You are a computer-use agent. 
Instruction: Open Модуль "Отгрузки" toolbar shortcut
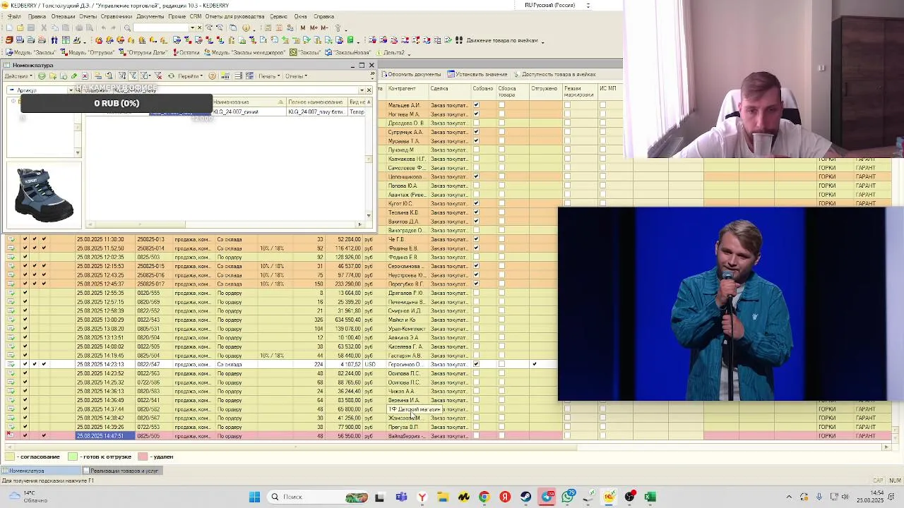click(x=87, y=53)
